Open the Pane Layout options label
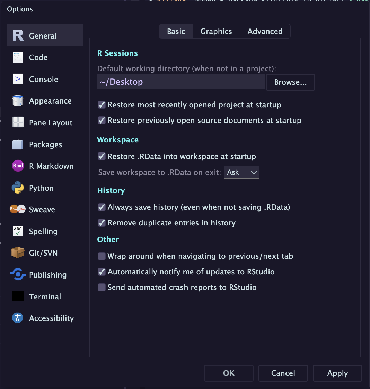Screen dimensions: 370x389 click(51, 123)
